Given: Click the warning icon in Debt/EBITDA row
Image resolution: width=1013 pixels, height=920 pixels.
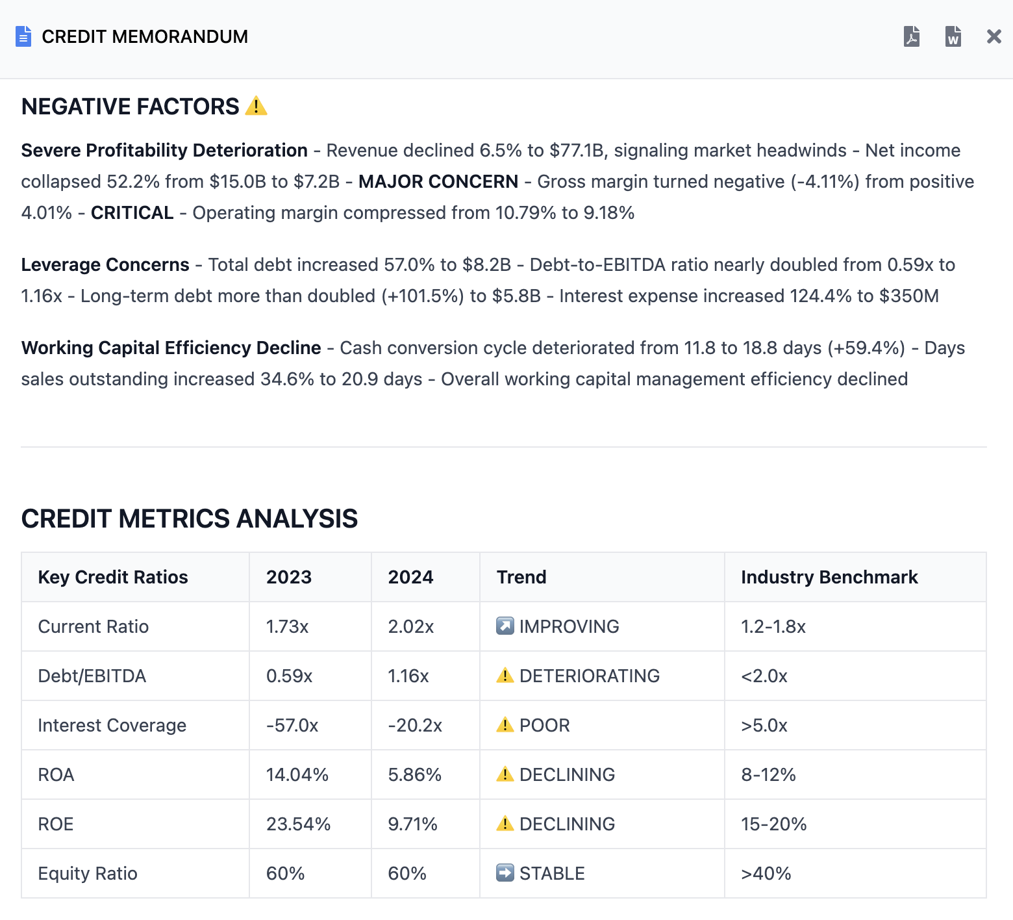Looking at the screenshot, I should point(505,676).
